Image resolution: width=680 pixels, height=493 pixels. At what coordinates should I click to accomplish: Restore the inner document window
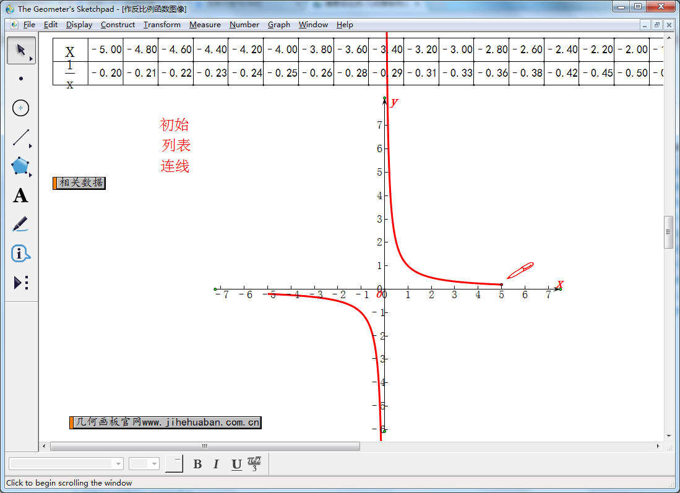tap(656, 25)
